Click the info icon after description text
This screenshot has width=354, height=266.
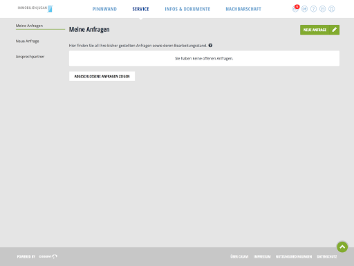(x=210, y=45)
